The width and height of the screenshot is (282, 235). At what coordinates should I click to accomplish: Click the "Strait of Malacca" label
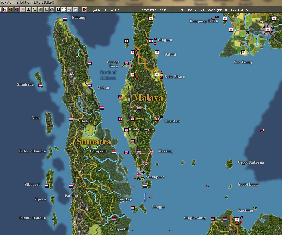point(108,75)
